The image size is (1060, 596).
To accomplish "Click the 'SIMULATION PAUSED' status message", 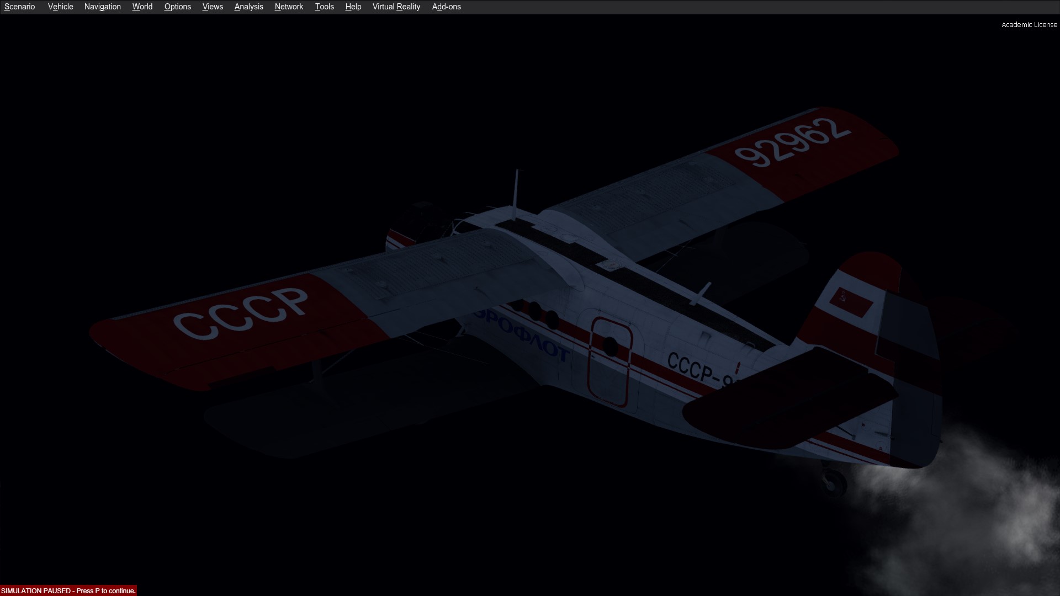I will 68,590.
